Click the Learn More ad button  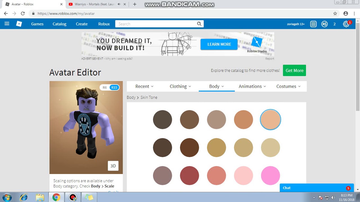pos(219,44)
